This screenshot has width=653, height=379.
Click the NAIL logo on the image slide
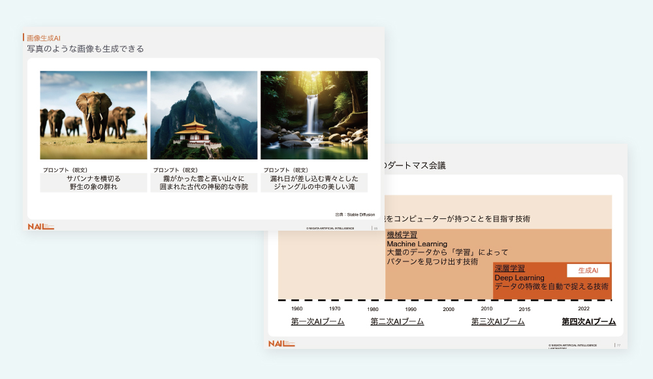coord(40,227)
